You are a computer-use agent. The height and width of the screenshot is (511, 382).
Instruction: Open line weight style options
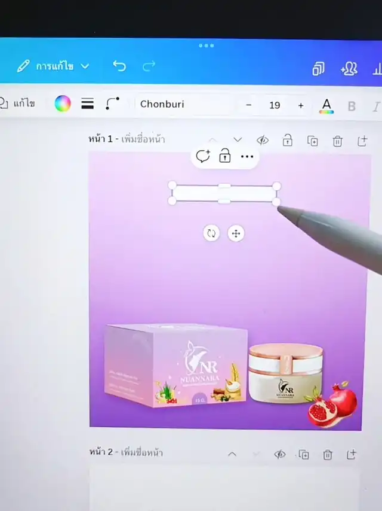(88, 104)
